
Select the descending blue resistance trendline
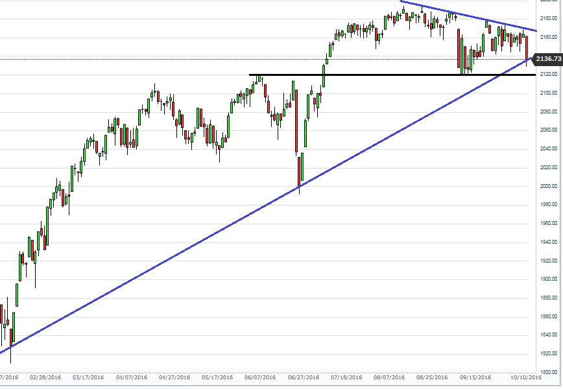click(468, 16)
